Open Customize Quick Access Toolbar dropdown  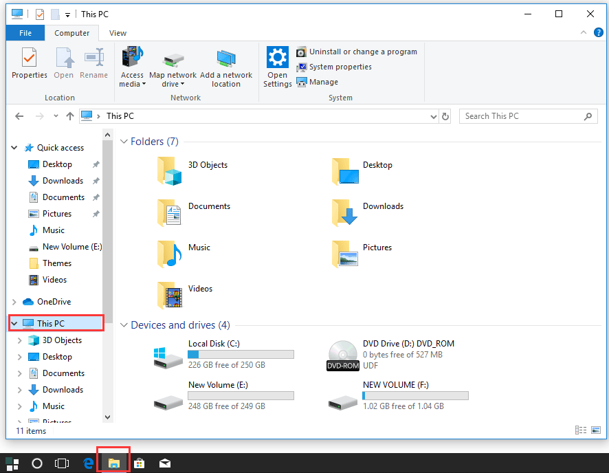67,14
